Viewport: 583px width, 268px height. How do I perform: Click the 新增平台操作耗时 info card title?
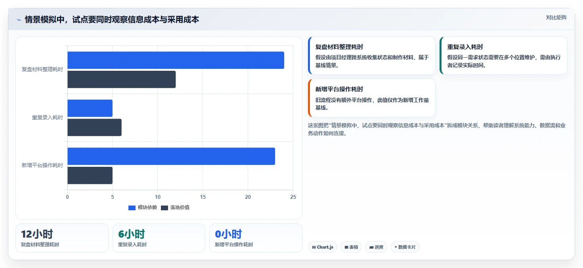pyautogui.click(x=339, y=89)
